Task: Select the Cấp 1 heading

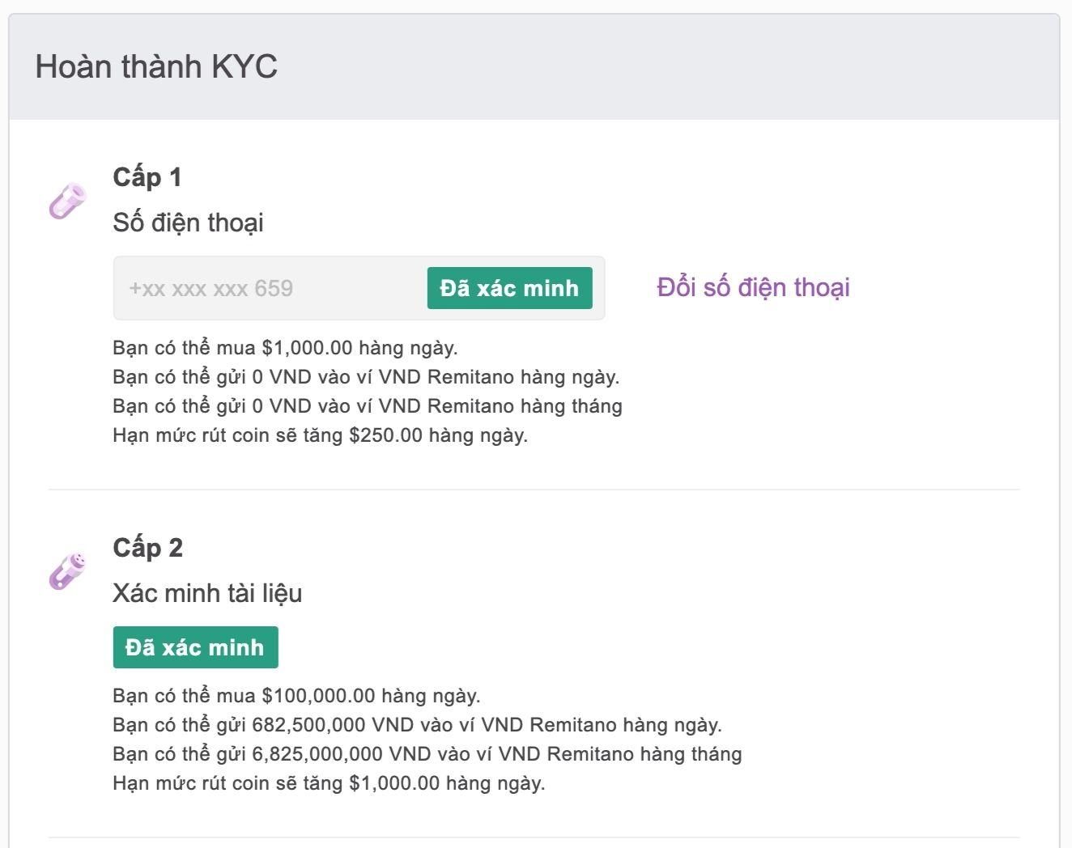Action: point(147,177)
